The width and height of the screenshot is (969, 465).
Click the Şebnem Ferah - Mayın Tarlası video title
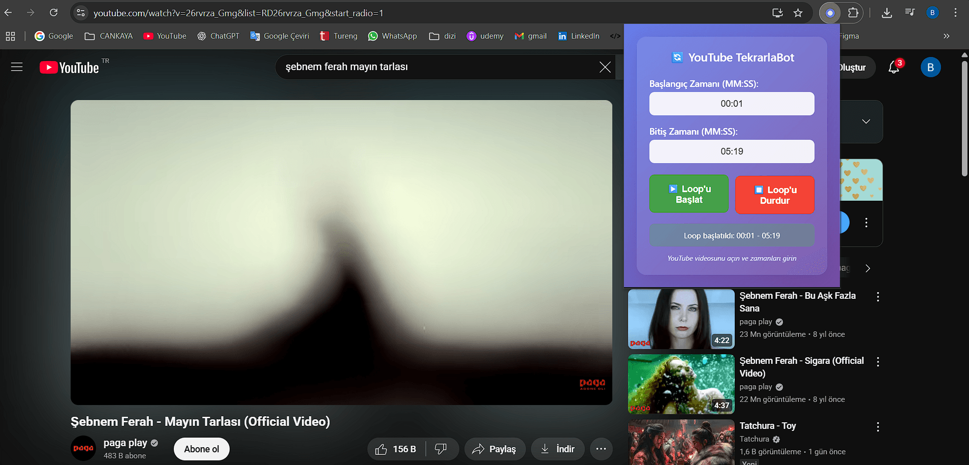(x=200, y=422)
